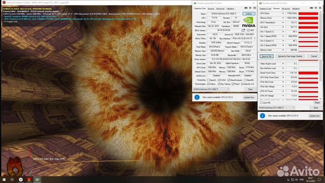The height and width of the screenshot is (183, 325).
Task: Click the Bus Interface question mark icon
Action: coord(255,38)
